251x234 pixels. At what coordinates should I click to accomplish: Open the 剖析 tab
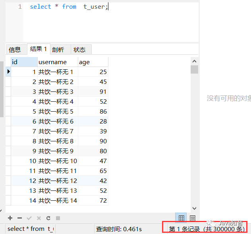[60, 49]
